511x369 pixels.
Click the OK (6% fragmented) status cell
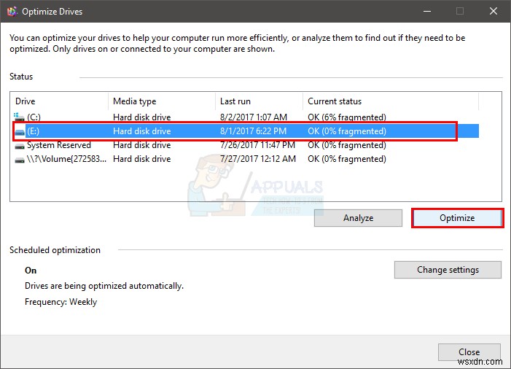click(347, 117)
